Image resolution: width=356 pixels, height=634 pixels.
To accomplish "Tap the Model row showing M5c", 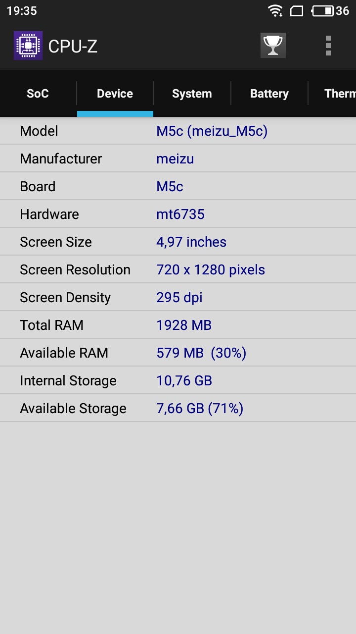I will 178,131.
